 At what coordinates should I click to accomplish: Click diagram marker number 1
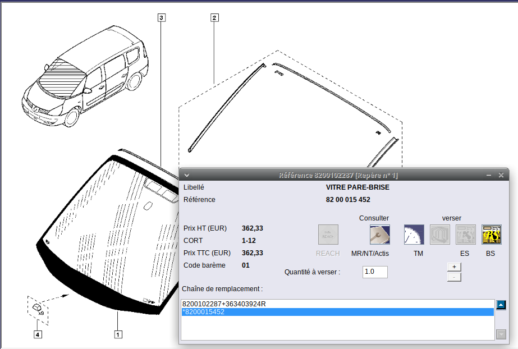[118, 335]
